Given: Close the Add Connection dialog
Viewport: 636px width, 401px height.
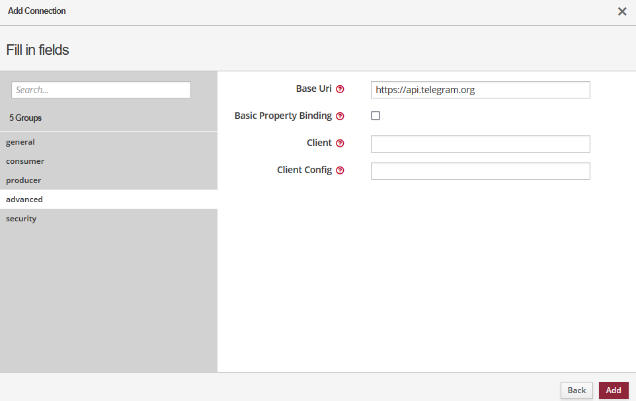Looking at the screenshot, I should [621, 11].
